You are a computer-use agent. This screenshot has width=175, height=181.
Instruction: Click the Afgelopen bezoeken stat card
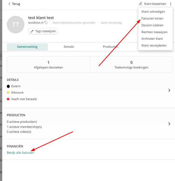pos(48,65)
